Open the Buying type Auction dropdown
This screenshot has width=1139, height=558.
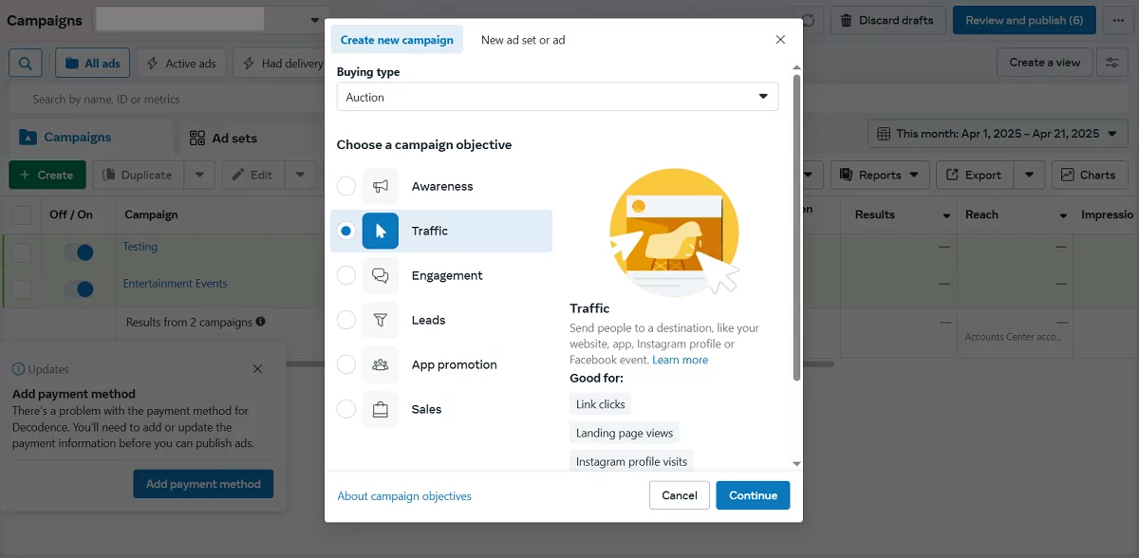[x=557, y=97]
